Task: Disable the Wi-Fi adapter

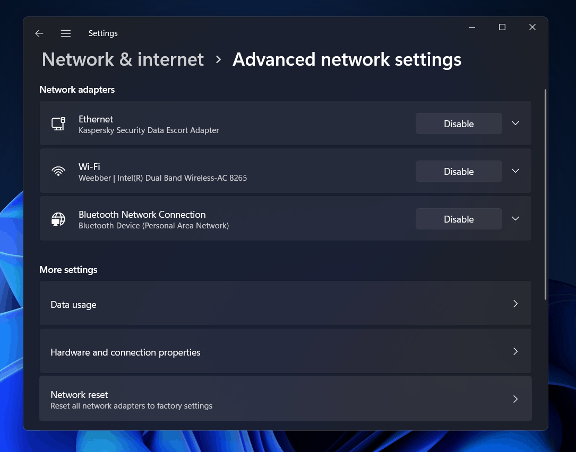Action: pyautogui.click(x=459, y=171)
